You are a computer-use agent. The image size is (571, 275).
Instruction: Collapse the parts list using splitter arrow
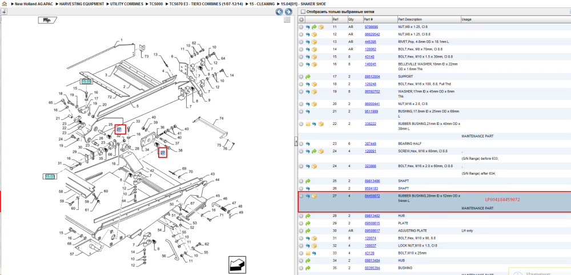point(296,141)
